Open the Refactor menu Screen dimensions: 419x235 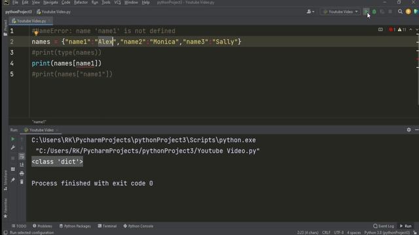[x=81, y=3]
